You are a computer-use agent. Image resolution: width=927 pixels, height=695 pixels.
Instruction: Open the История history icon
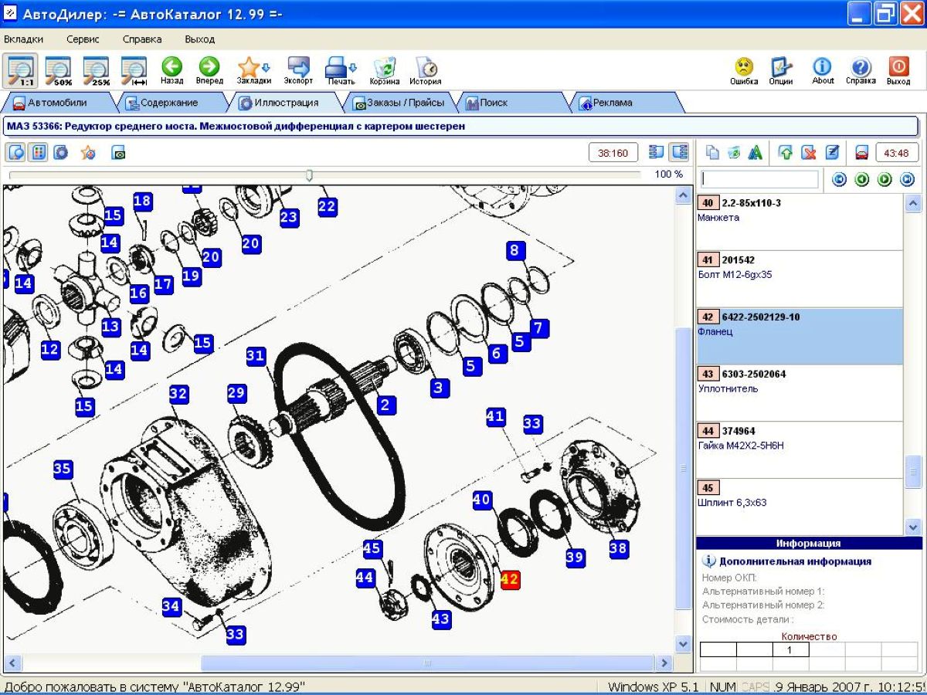[x=426, y=70]
